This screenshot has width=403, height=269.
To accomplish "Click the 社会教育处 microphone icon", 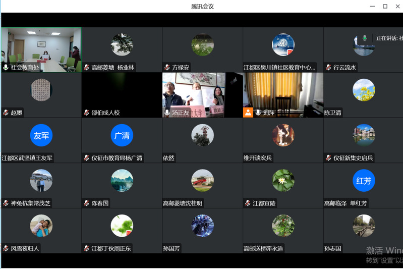I will pos(6,67).
